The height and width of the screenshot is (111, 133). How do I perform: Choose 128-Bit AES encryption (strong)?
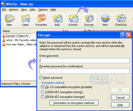[x=42, y=92]
